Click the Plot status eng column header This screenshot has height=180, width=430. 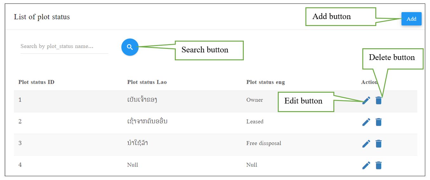tap(265, 82)
